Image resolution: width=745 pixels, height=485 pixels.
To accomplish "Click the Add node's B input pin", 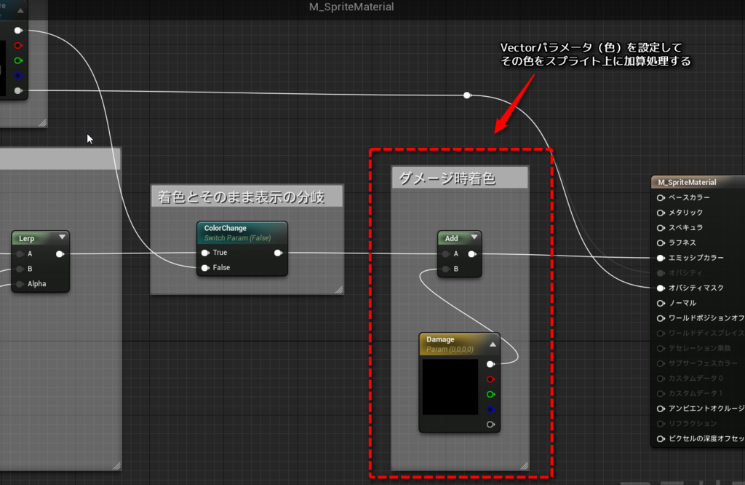I will (x=446, y=269).
